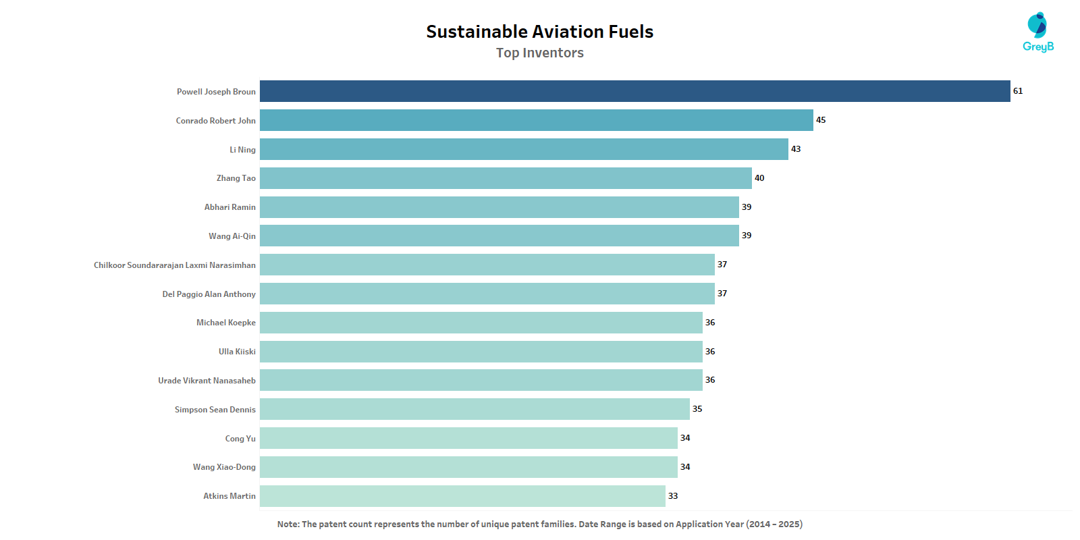1080x540 pixels.
Task: Select the Conrado Robert John bar
Action: pos(536,120)
